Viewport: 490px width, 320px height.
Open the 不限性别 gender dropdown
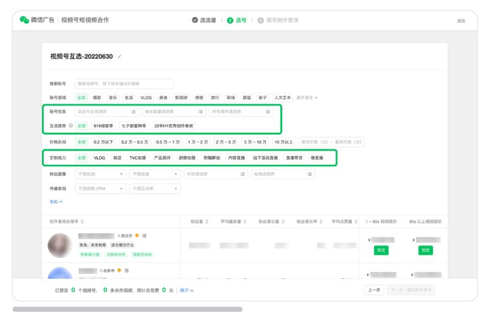(x=100, y=174)
